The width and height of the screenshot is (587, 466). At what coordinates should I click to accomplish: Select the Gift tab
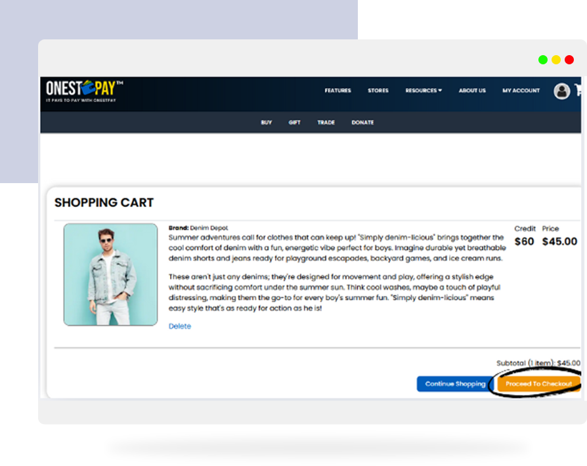295,123
